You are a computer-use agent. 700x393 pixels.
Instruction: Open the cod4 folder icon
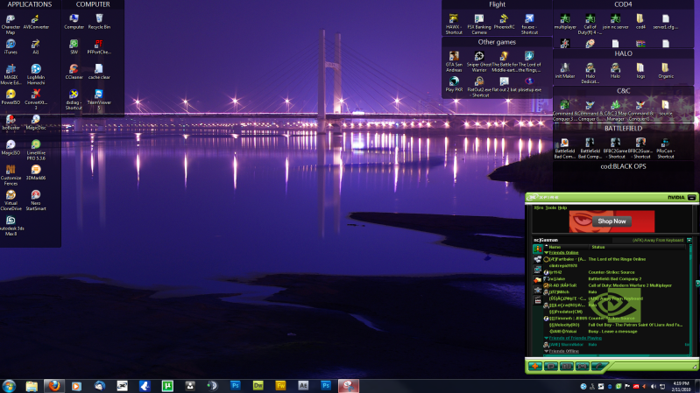640,21
